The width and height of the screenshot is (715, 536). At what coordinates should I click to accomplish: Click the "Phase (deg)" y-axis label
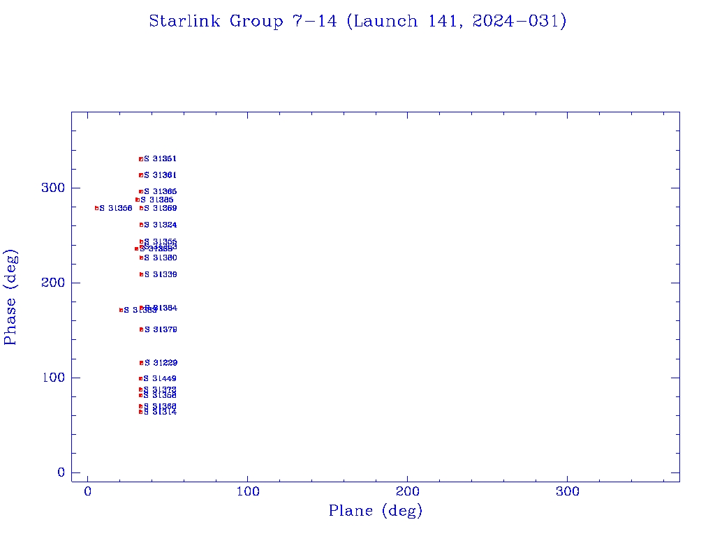10,297
